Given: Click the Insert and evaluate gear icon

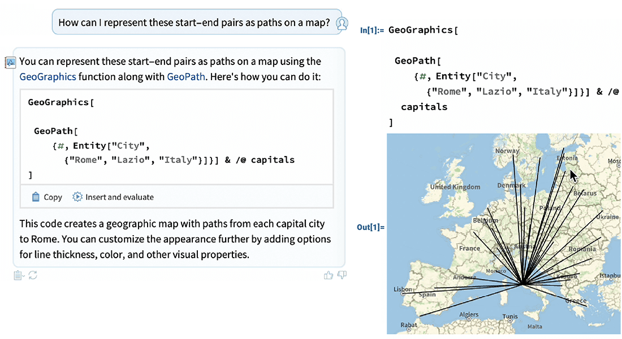Looking at the screenshot, I should coord(77,197).
